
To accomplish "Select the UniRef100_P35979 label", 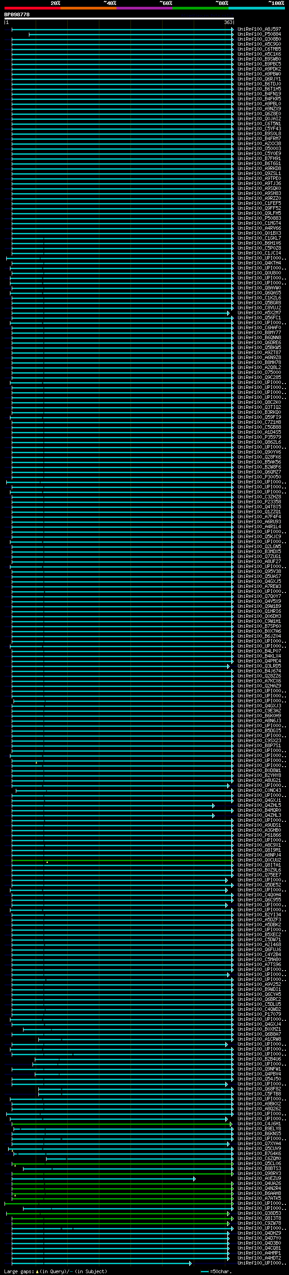I will pyautogui.click(x=259, y=437).
